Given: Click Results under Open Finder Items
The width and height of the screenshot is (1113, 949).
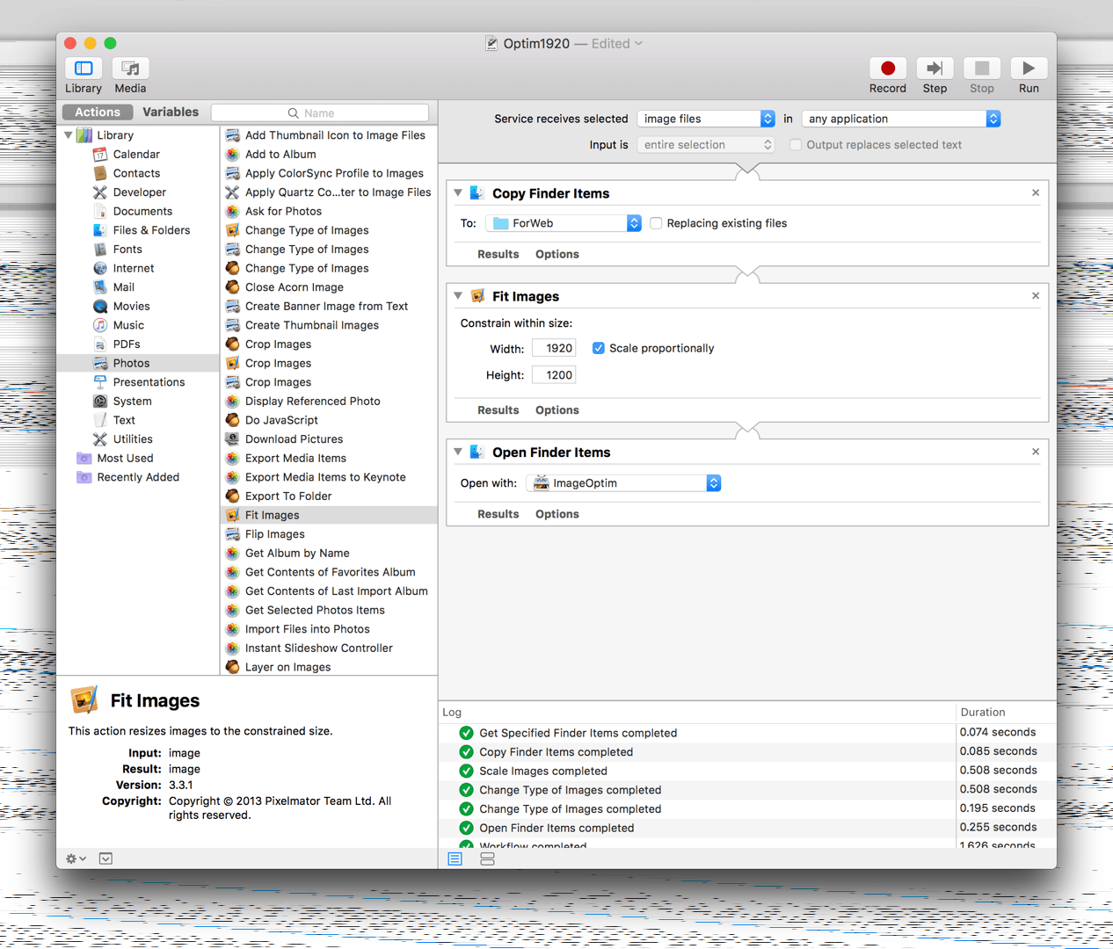Looking at the screenshot, I should tap(498, 514).
